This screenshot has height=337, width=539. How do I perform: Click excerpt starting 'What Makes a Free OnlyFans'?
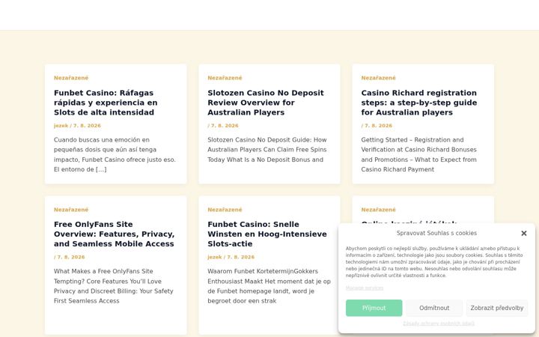[114, 286]
